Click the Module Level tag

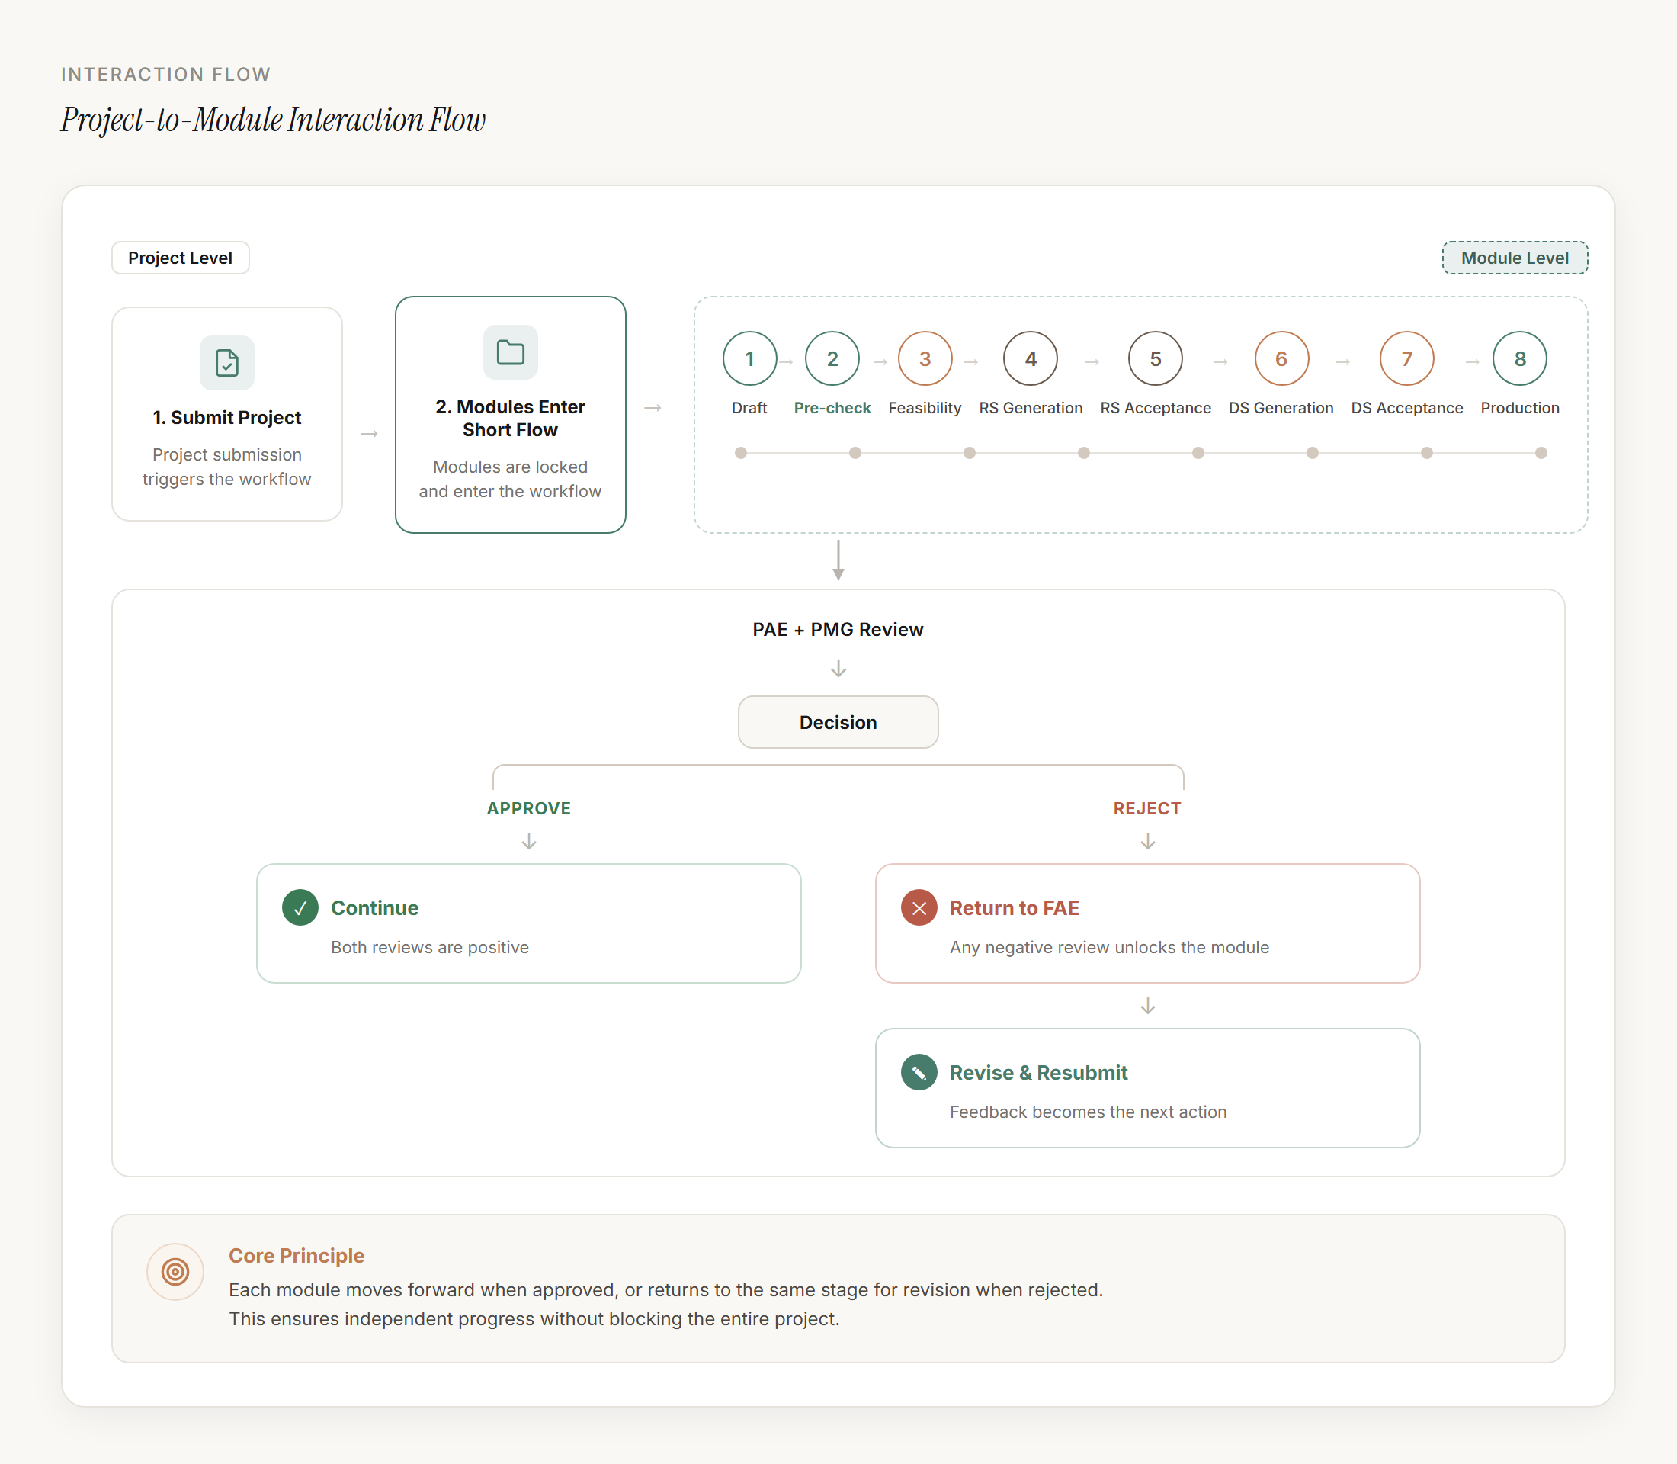point(1515,258)
